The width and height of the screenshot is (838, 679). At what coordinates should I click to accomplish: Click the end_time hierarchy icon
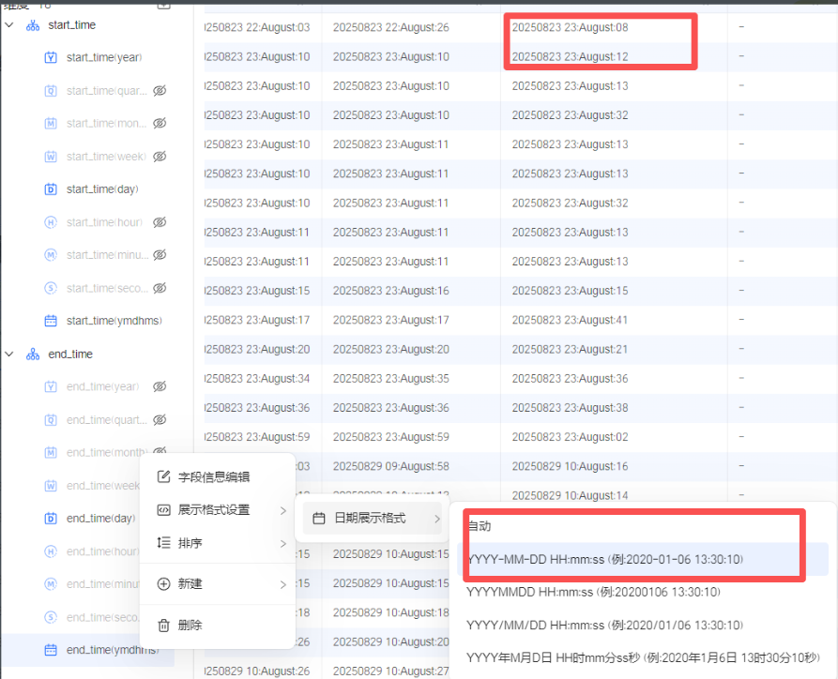(33, 355)
